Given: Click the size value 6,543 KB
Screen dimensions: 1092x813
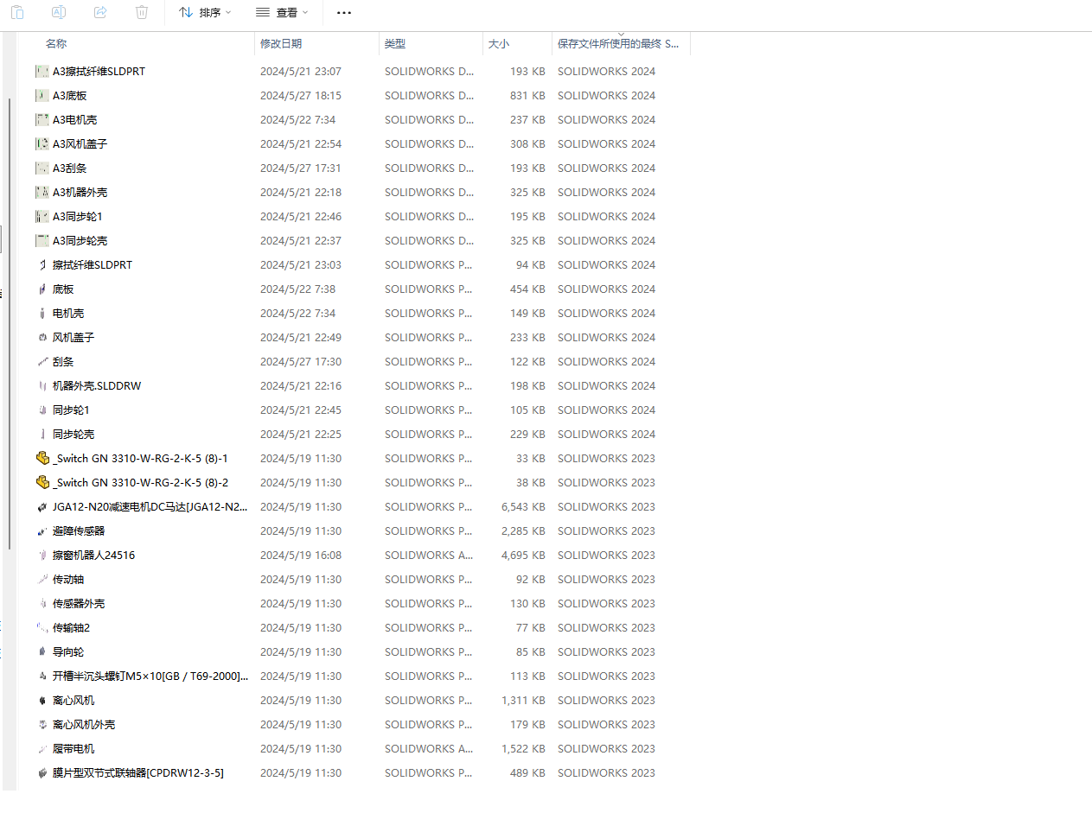Looking at the screenshot, I should pos(523,506).
